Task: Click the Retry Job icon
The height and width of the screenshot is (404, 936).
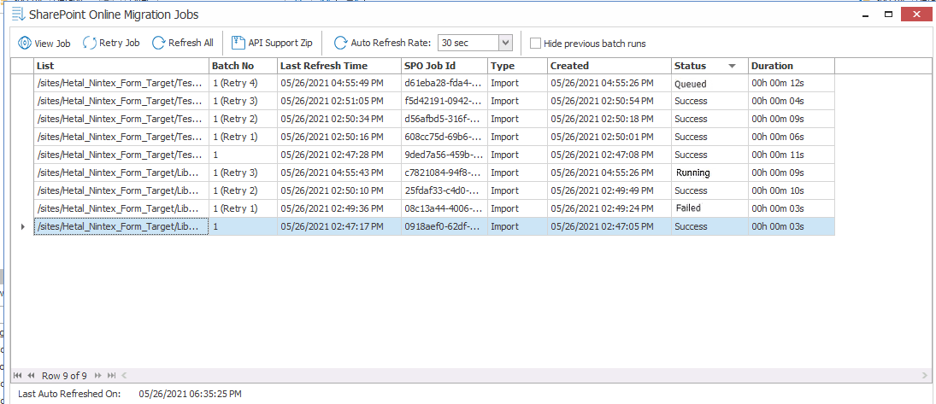Action: click(90, 43)
